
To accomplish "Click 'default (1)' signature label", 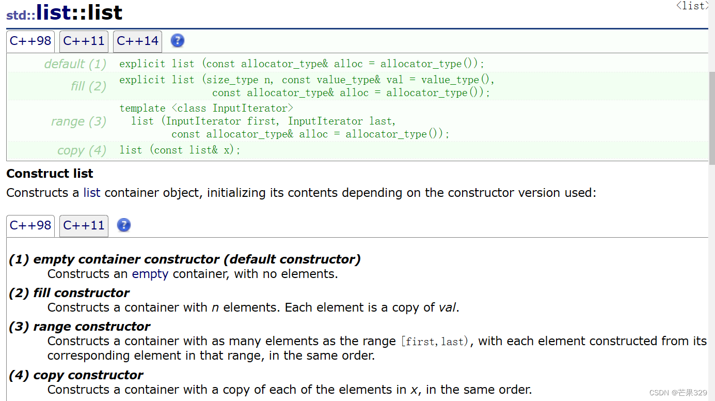I will (75, 64).
